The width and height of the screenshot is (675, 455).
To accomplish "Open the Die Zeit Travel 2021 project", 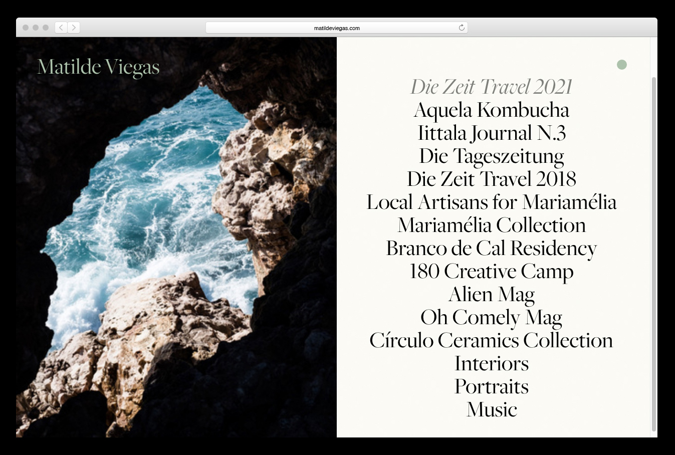I will click(x=492, y=87).
